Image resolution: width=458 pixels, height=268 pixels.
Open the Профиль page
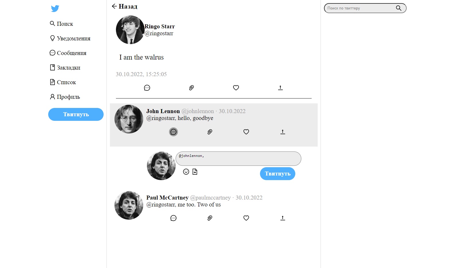point(65,97)
